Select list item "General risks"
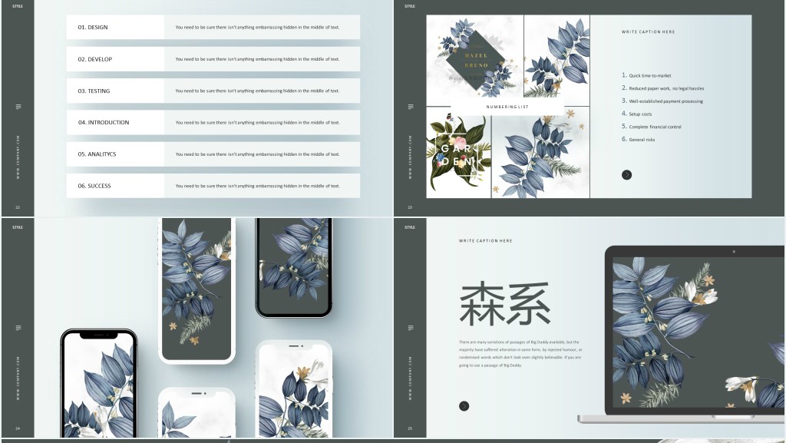The image size is (786, 443). click(x=638, y=139)
